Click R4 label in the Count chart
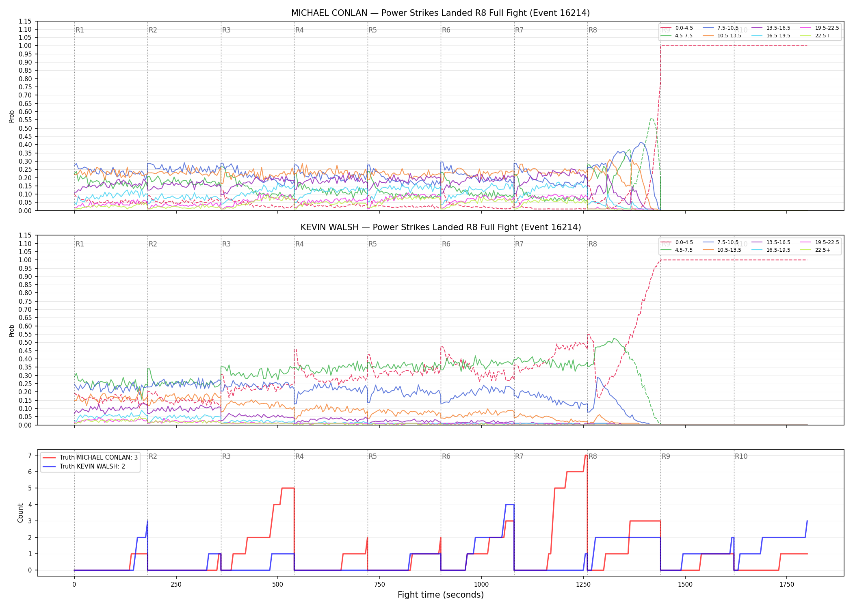Screen dimensions: 853x609 (299, 456)
